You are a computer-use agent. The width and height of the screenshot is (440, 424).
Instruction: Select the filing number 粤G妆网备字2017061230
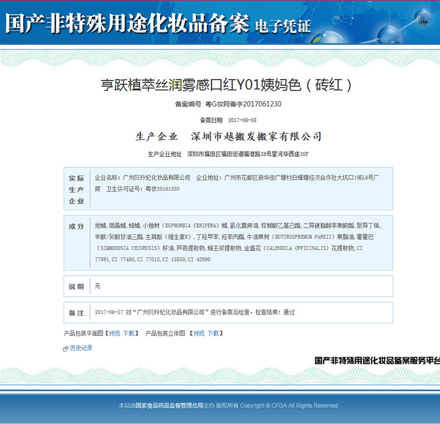[243, 104]
